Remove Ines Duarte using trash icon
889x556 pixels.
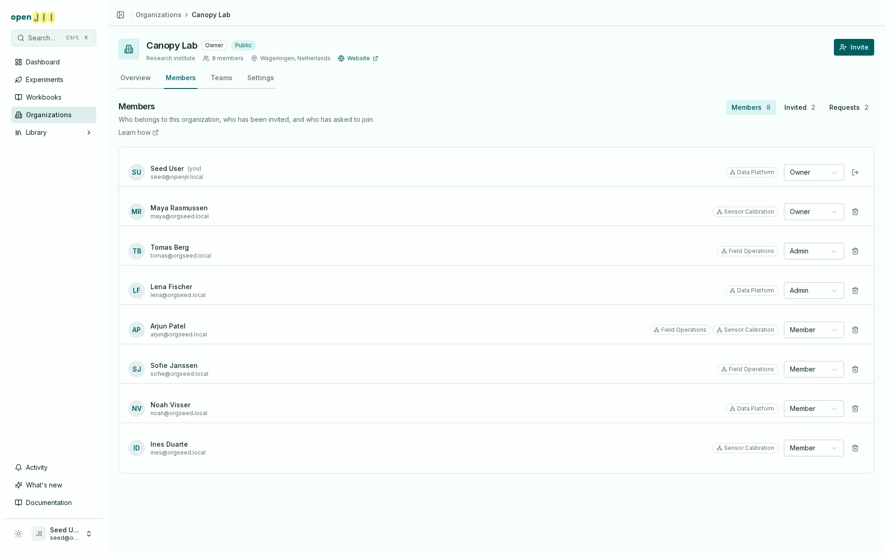click(x=855, y=448)
